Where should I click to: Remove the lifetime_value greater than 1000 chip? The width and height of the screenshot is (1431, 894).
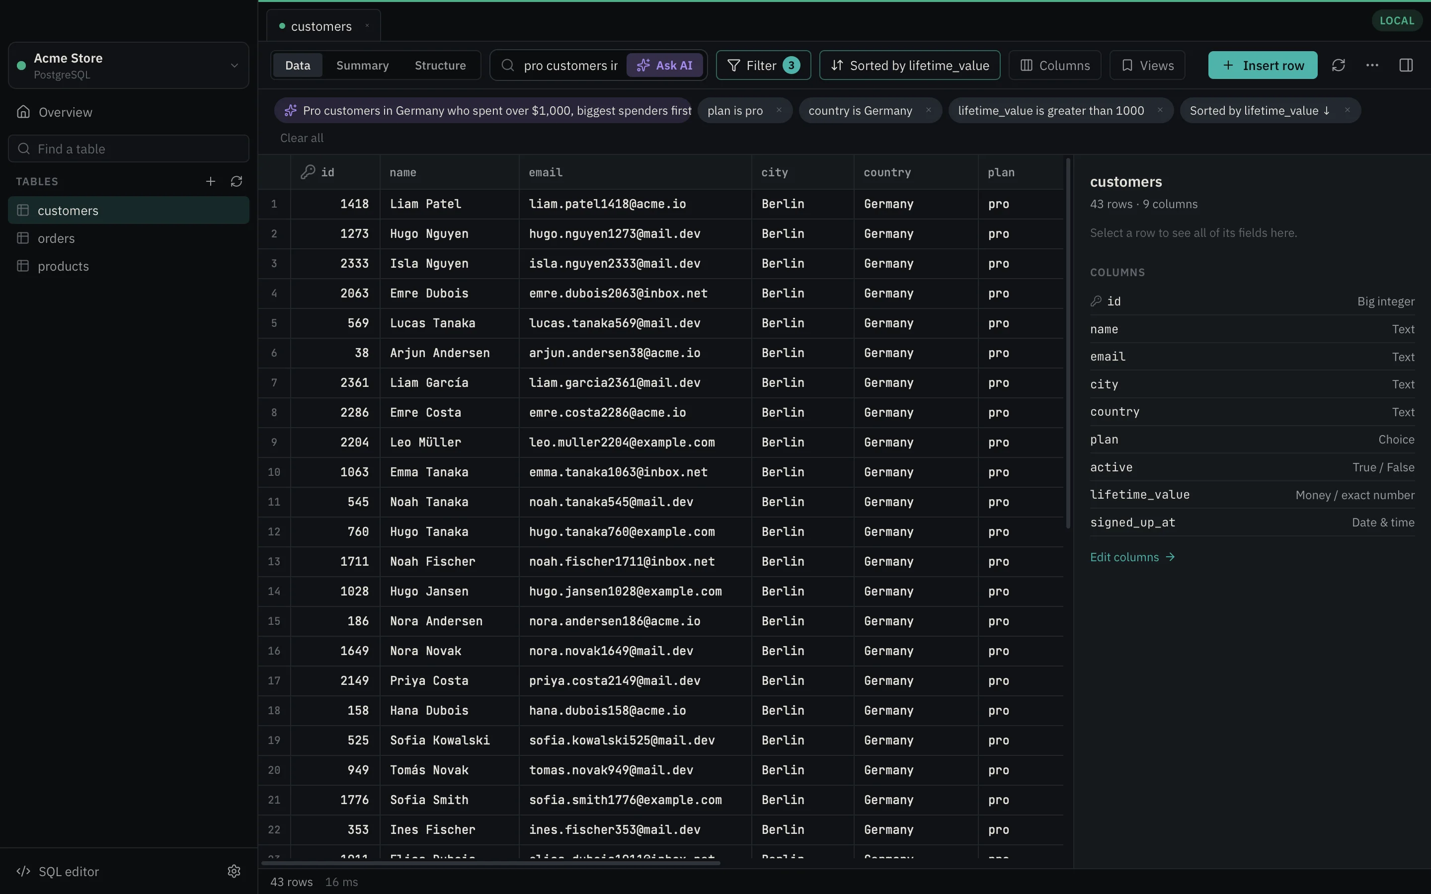pyautogui.click(x=1160, y=110)
